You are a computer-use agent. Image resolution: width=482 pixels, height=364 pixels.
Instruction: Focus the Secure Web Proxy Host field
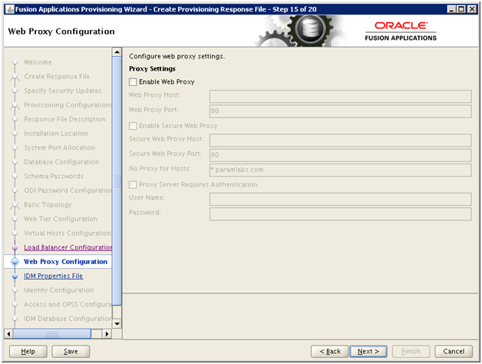point(340,141)
